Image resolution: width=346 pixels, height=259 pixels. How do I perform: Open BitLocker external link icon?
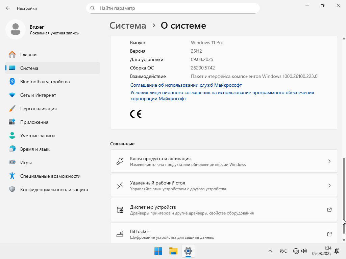point(329,234)
